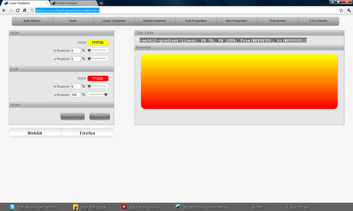The image size is (353, 211).
Task: Switch output to Webkit
Action: click(x=35, y=133)
